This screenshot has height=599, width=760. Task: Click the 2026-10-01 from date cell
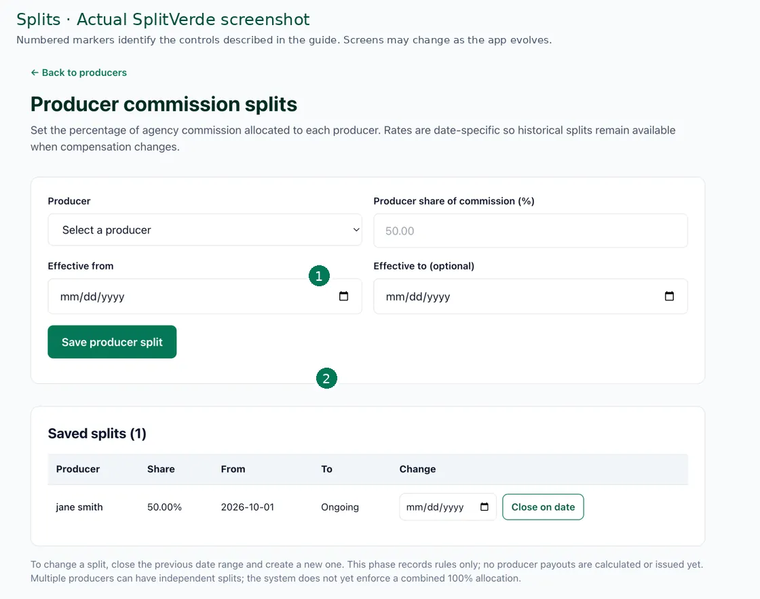click(248, 507)
